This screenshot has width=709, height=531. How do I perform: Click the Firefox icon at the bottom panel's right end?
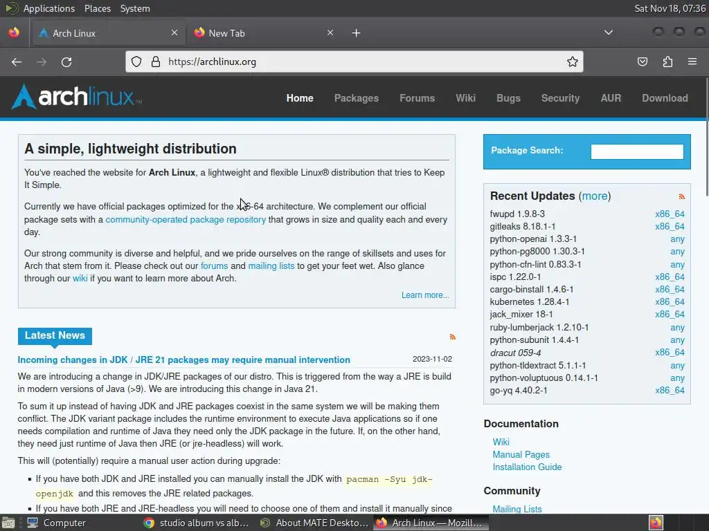[x=656, y=523]
